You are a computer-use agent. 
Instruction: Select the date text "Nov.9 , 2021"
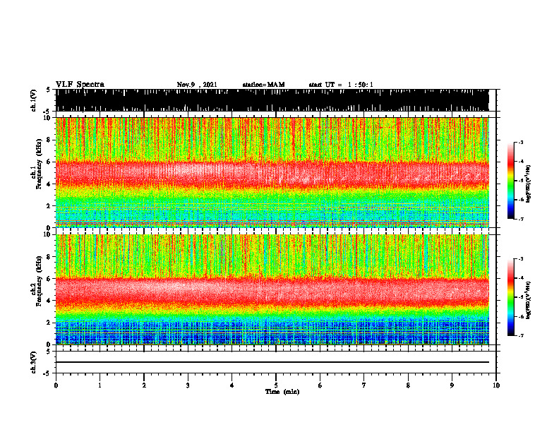click(197, 85)
